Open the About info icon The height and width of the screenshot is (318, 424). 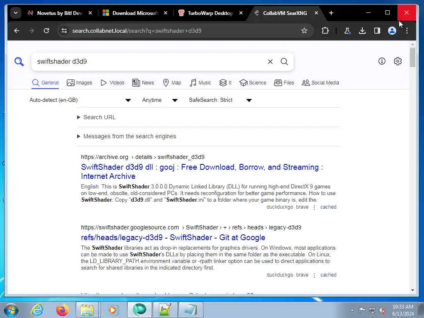[x=381, y=61]
